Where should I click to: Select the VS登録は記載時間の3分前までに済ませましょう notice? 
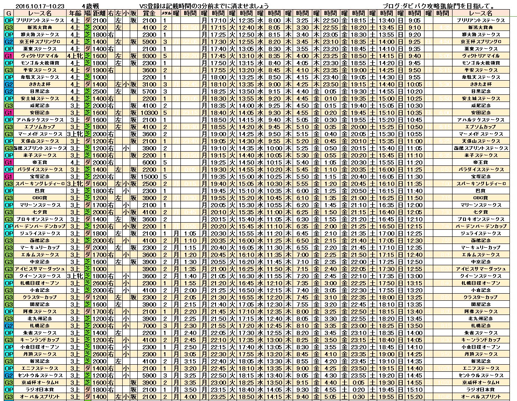click(204, 6)
